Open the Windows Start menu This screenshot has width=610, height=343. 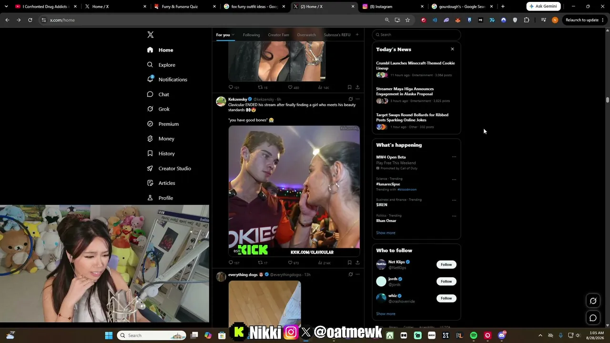pos(109,335)
